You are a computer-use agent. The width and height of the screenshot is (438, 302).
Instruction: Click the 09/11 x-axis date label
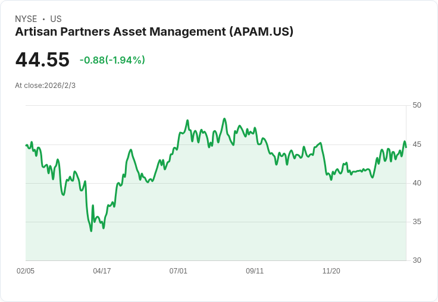255,271
